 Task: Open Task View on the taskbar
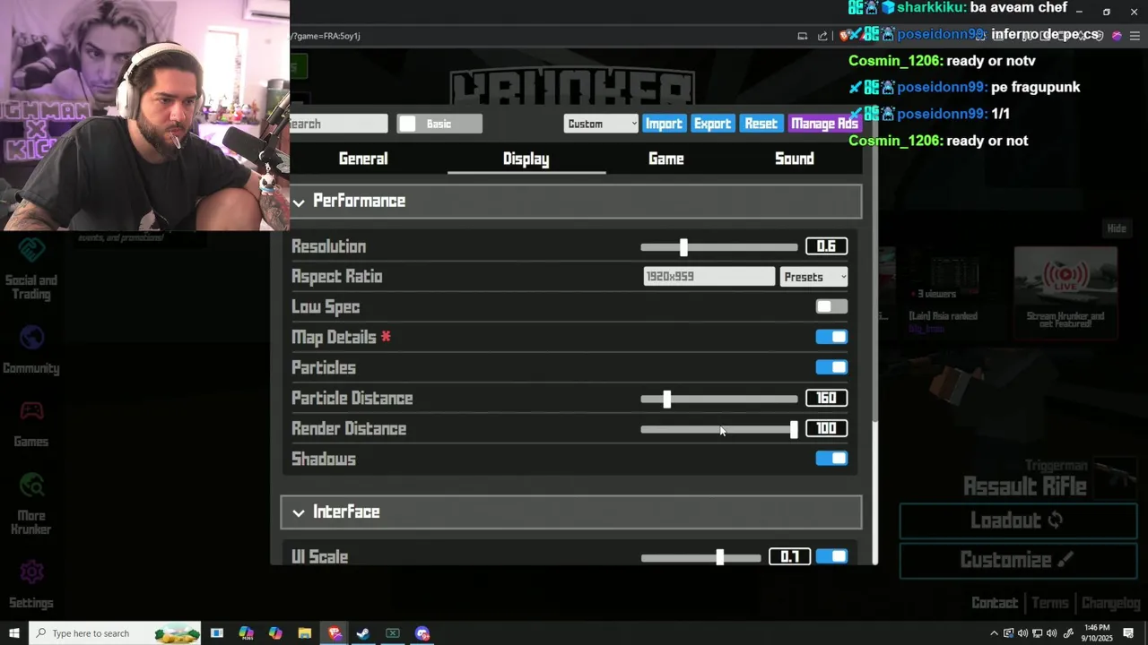point(217,633)
